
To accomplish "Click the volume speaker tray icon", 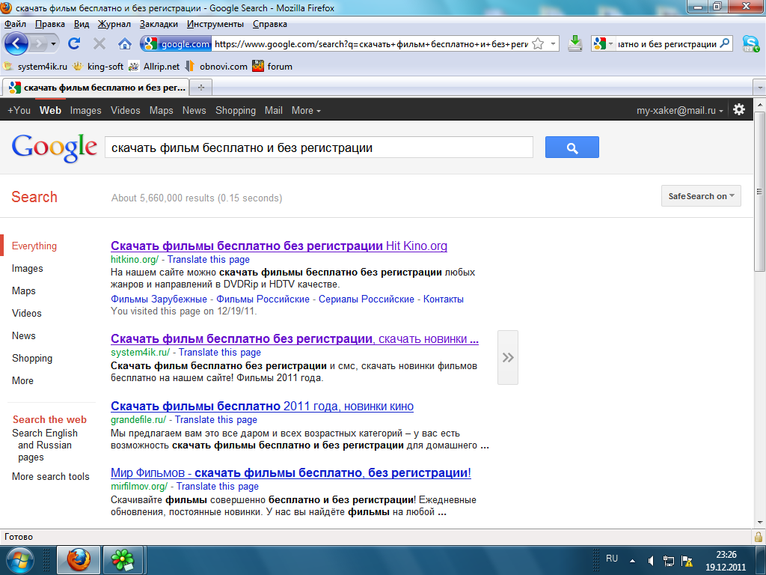I will tap(650, 561).
